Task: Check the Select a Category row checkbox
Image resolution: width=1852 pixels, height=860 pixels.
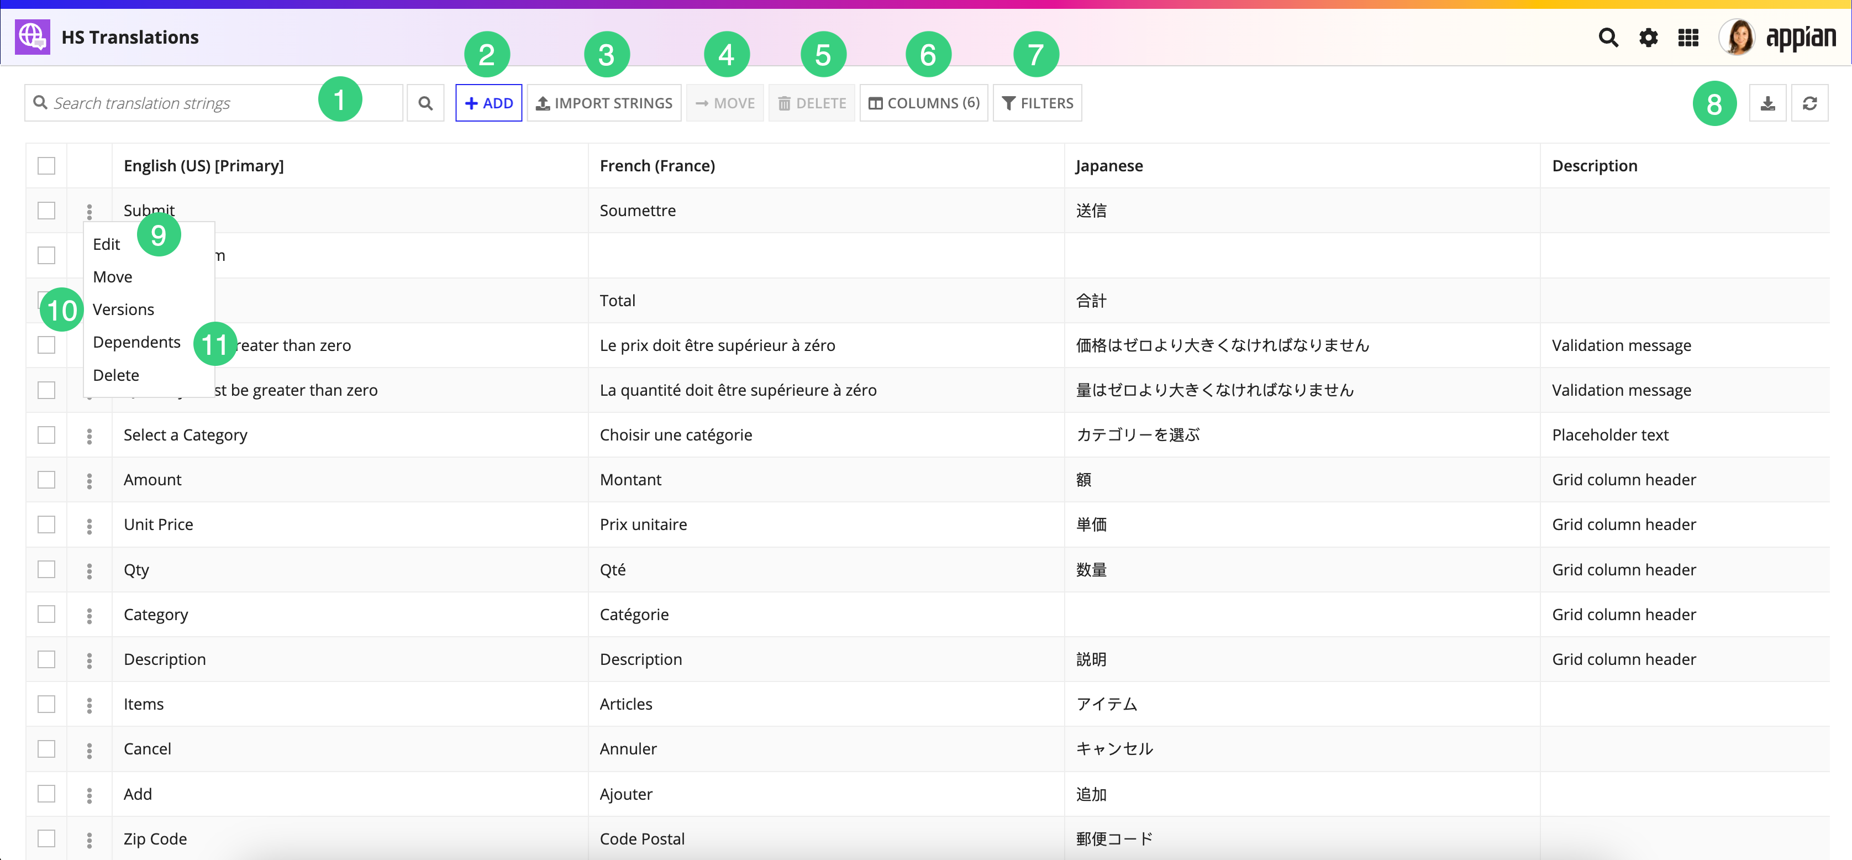Action: [47, 434]
